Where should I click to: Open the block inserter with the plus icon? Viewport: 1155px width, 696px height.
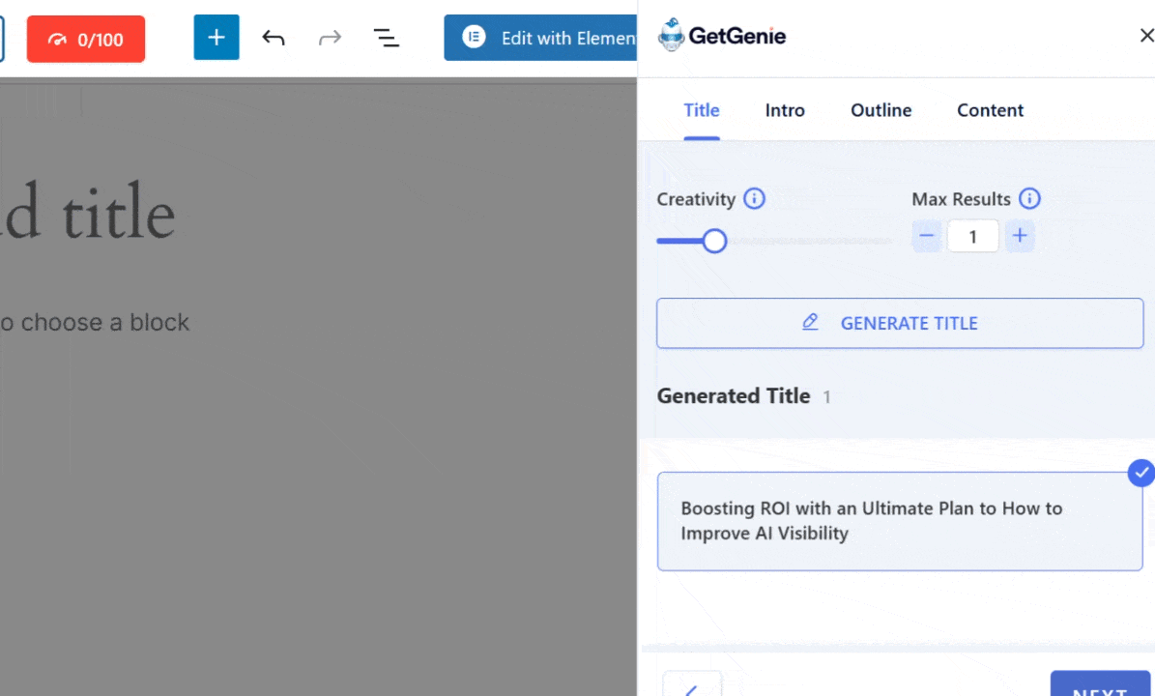[x=216, y=38]
